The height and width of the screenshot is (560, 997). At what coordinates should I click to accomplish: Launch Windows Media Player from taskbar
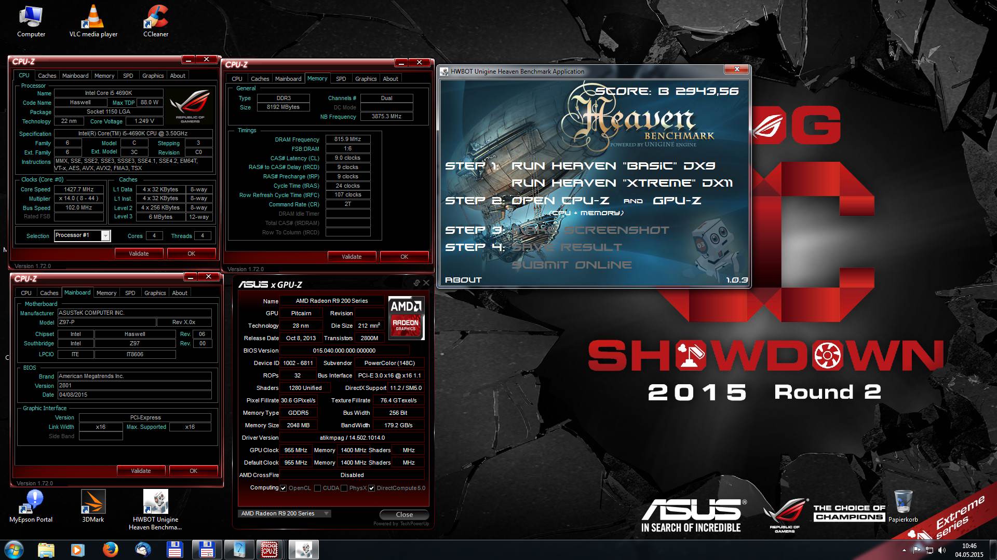pyautogui.click(x=78, y=550)
